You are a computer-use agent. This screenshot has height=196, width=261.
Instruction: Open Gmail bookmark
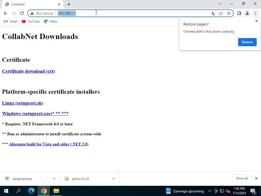pyautogui.click(x=10, y=21)
